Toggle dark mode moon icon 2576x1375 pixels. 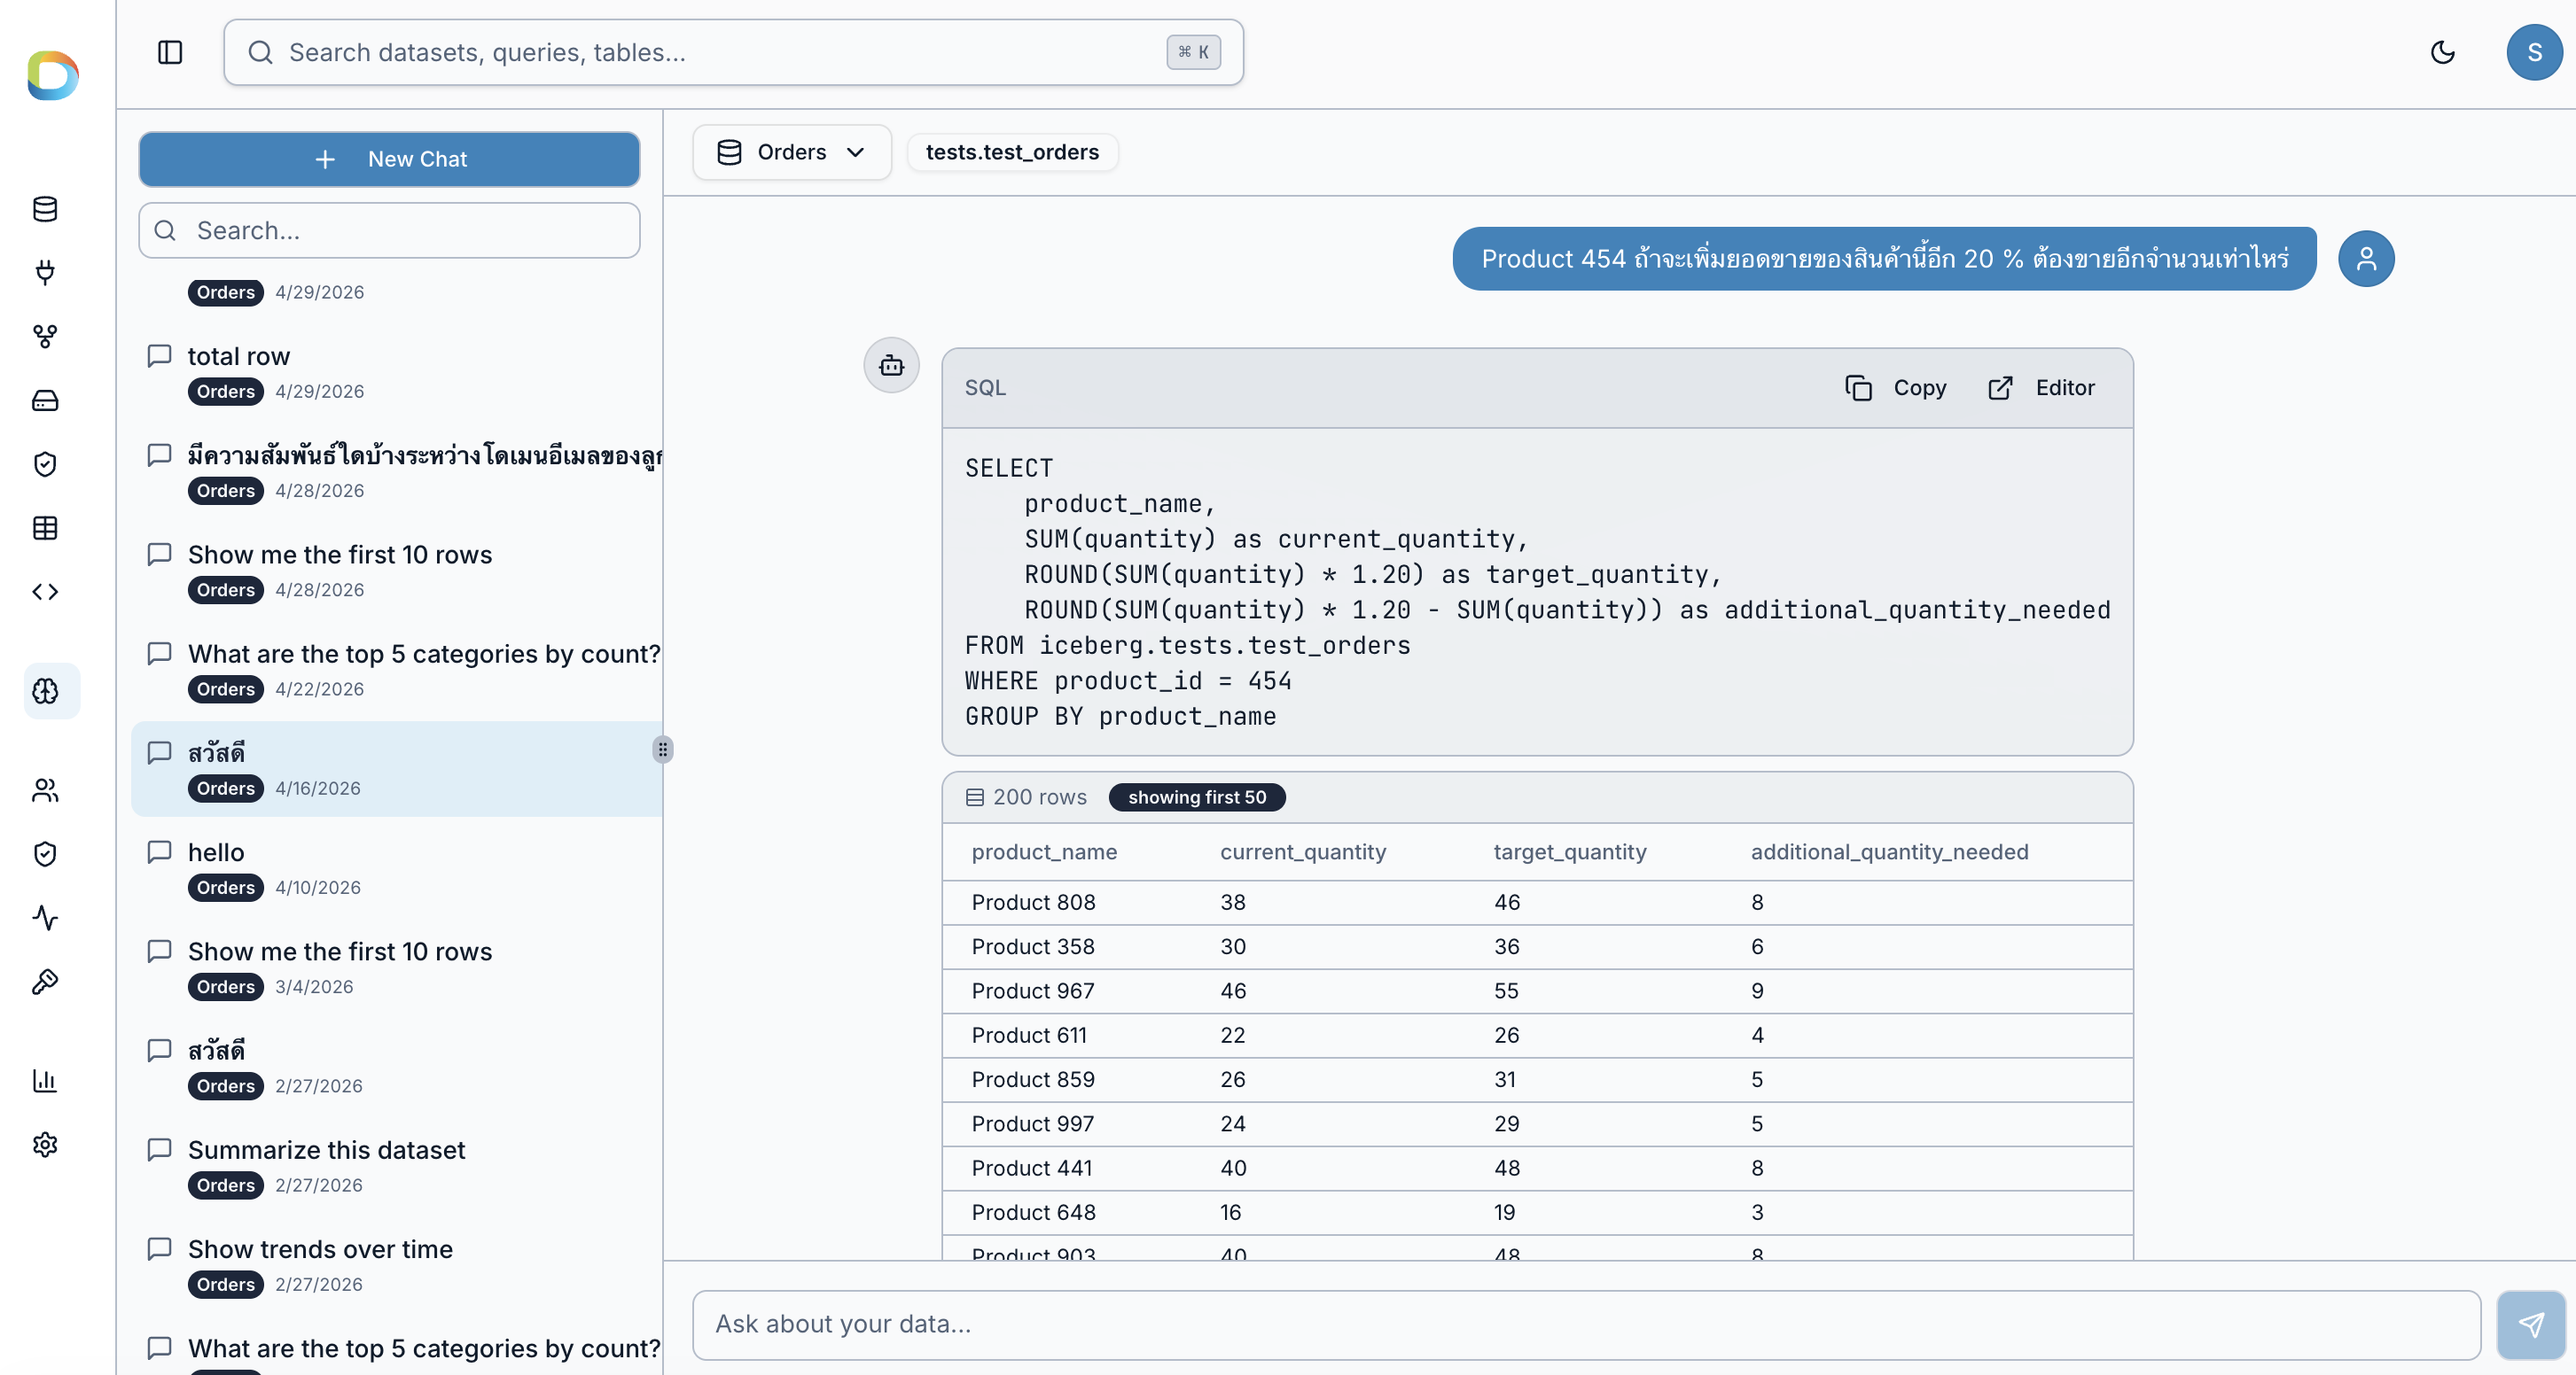(x=2442, y=52)
